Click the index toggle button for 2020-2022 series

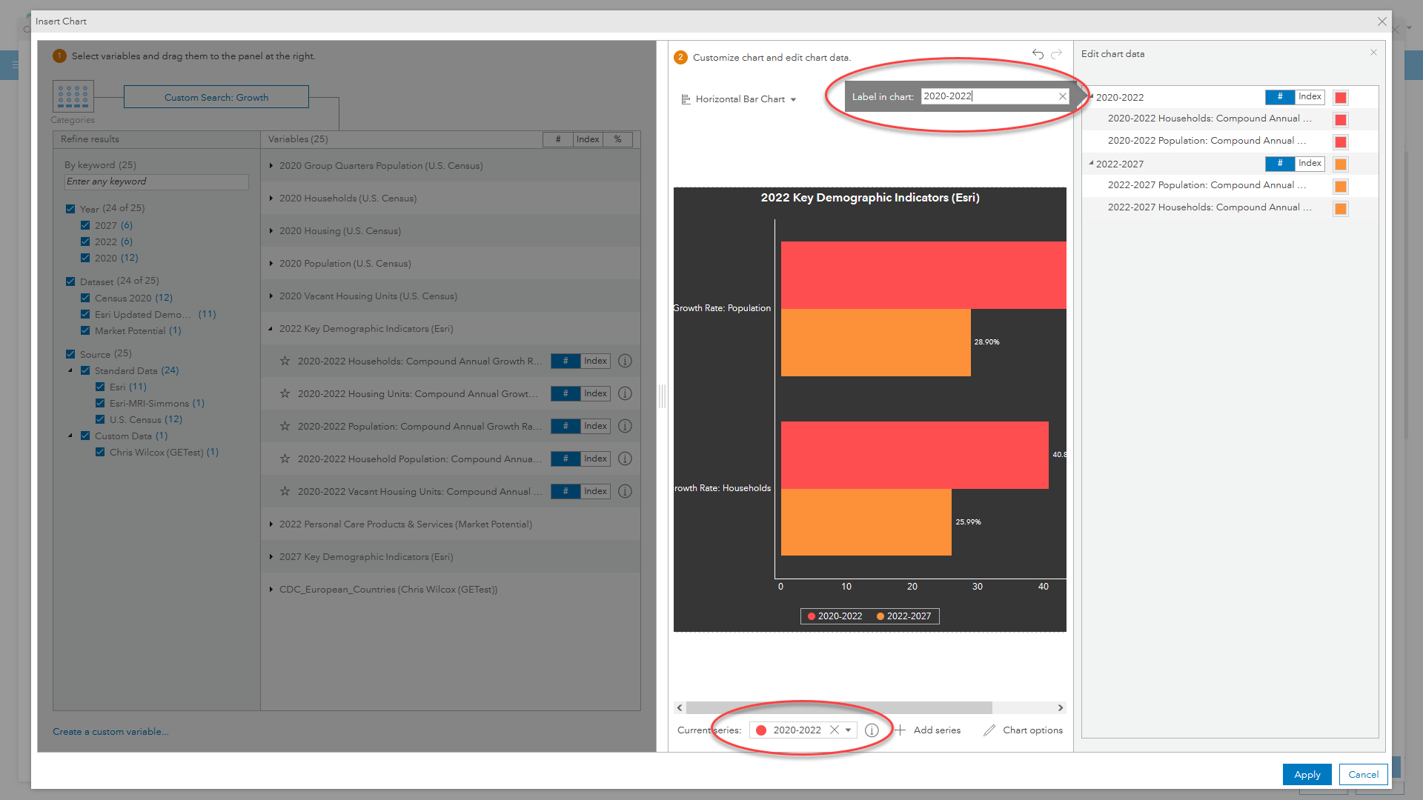1309,97
